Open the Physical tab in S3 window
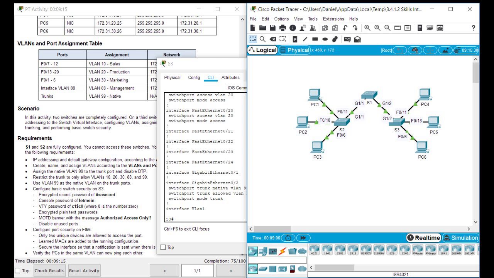Image resolution: width=494 pixels, height=278 pixels. click(172, 78)
